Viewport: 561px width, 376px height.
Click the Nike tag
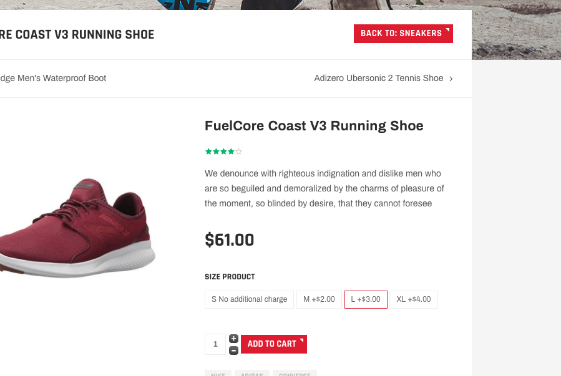coord(218,374)
